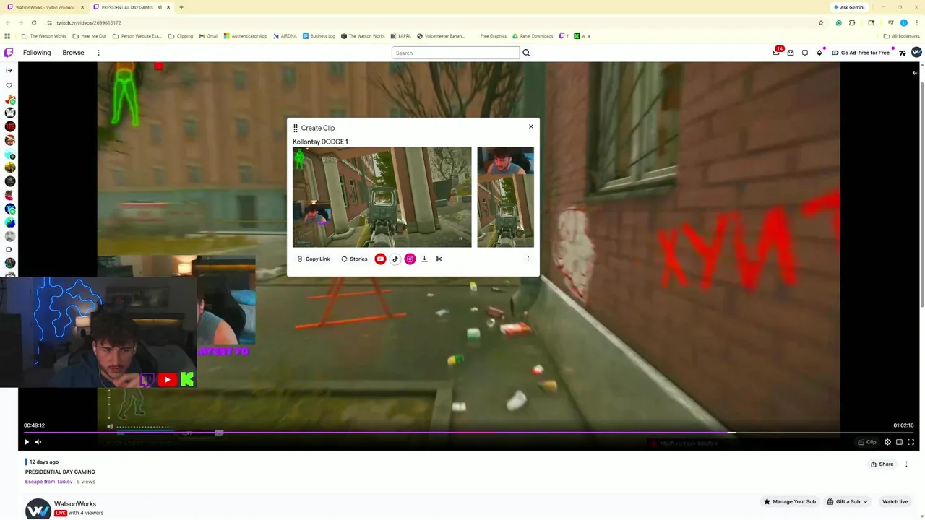Open Chrome three-dot menu
This screenshot has width=925, height=520.
click(917, 22)
